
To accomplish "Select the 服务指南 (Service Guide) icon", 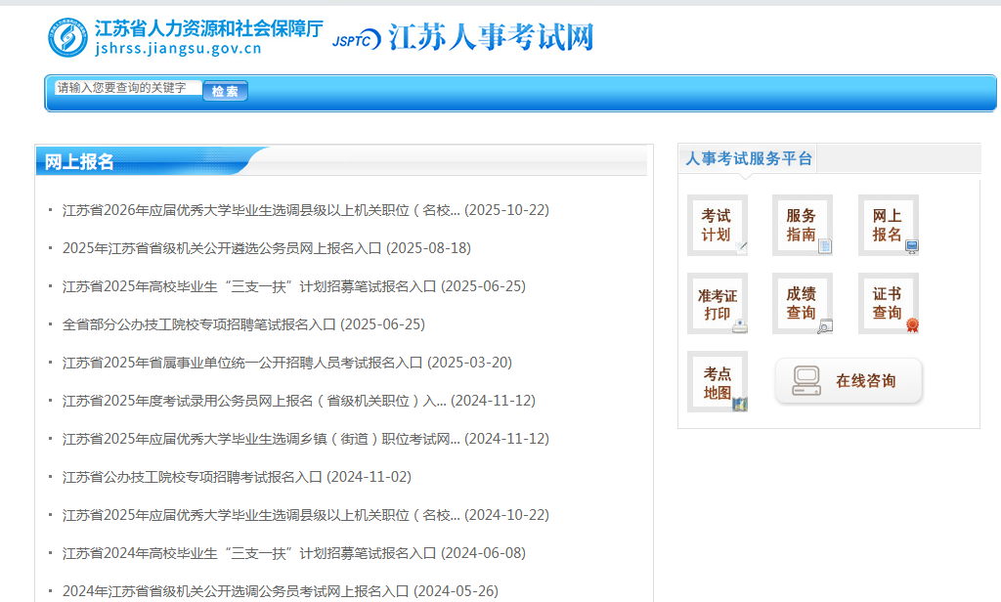I will 802,226.
